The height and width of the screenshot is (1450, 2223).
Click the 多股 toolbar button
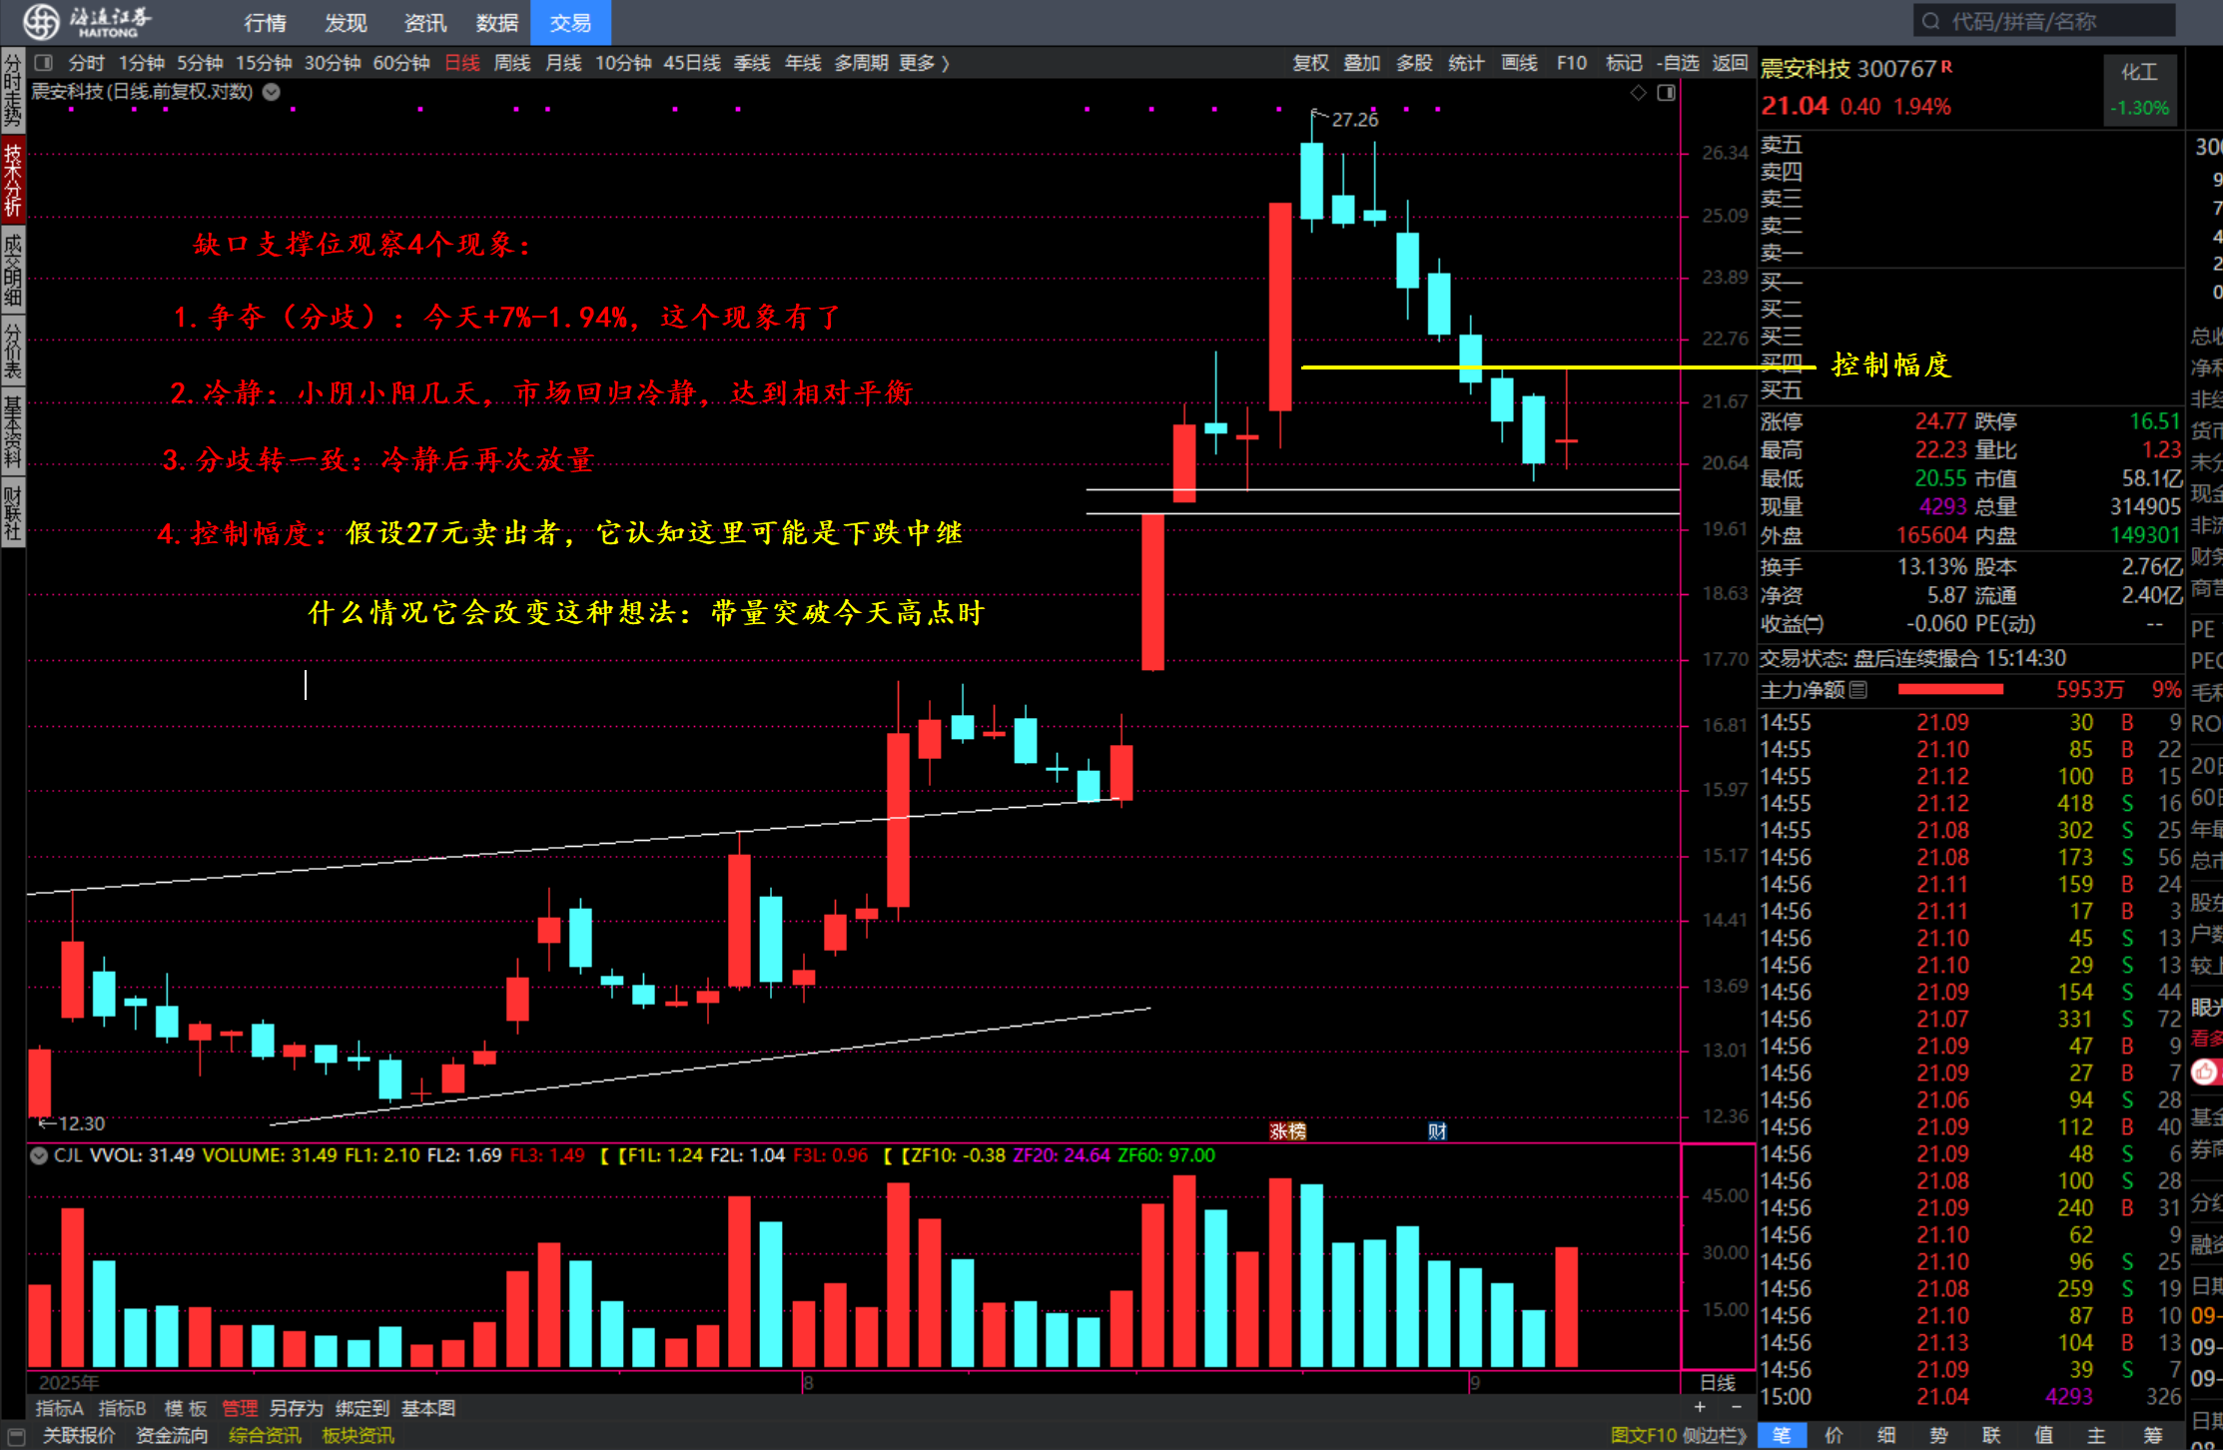click(x=1414, y=63)
